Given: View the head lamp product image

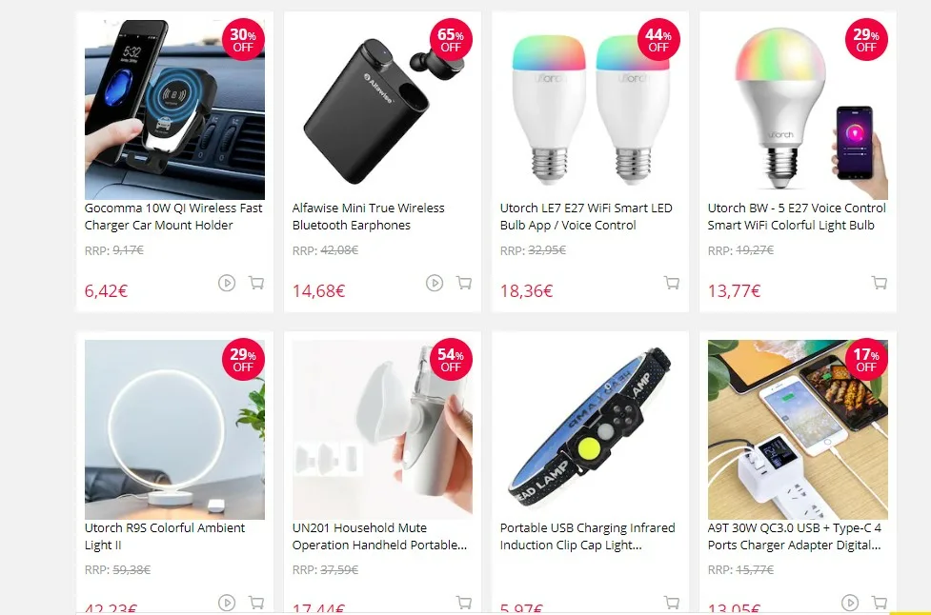Looking at the screenshot, I should 590,429.
